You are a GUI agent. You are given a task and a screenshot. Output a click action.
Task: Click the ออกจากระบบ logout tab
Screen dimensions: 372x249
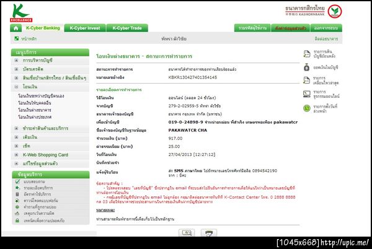[326, 28]
